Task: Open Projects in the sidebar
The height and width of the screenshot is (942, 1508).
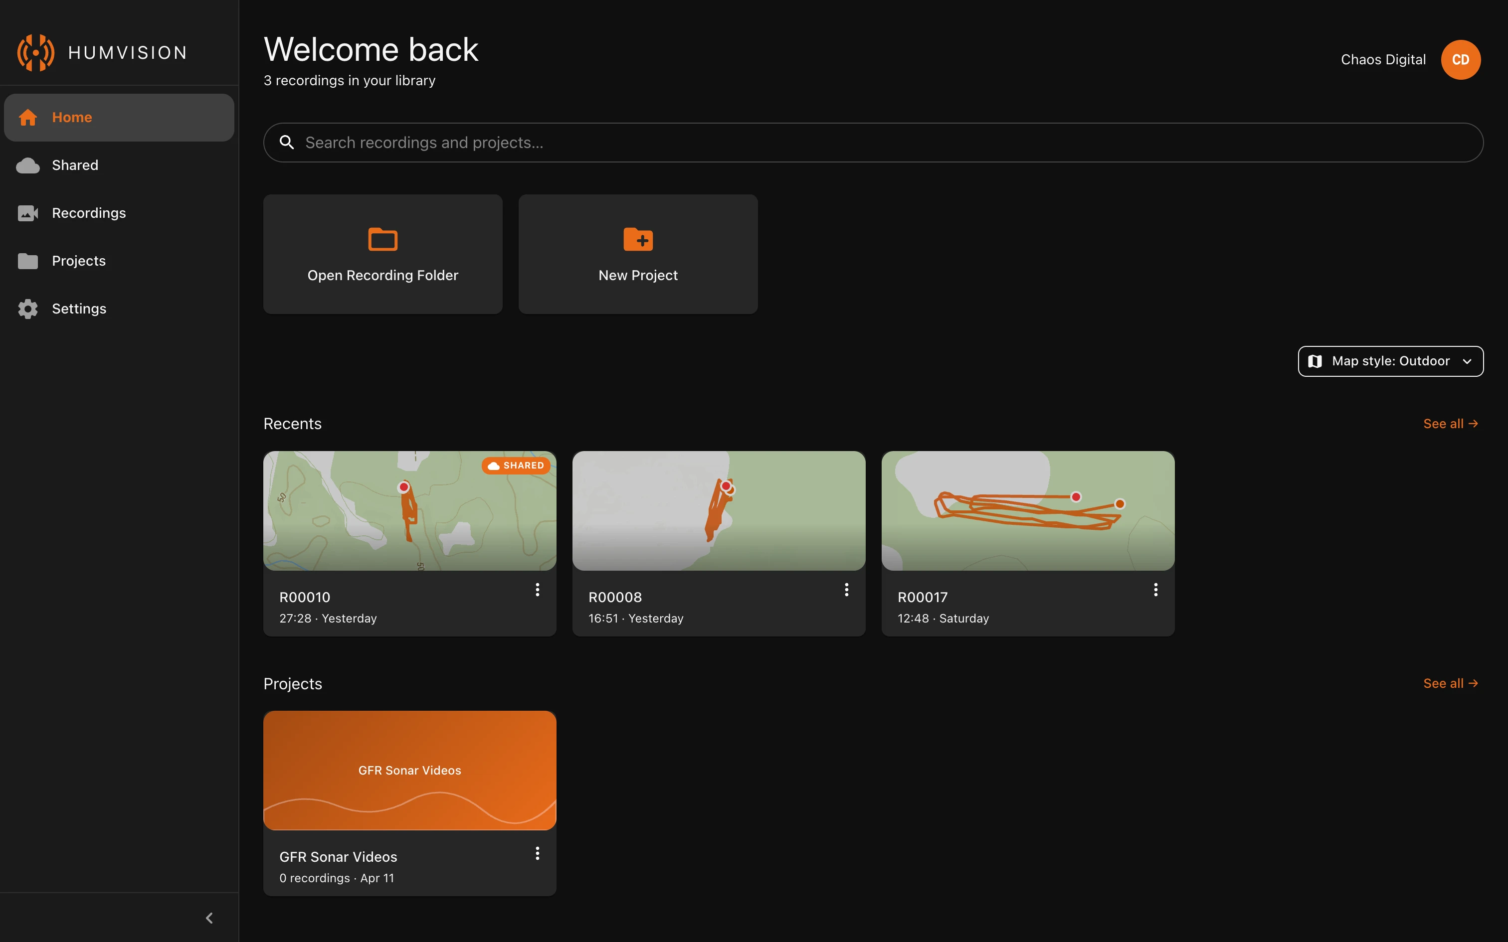Action: (x=119, y=261)
